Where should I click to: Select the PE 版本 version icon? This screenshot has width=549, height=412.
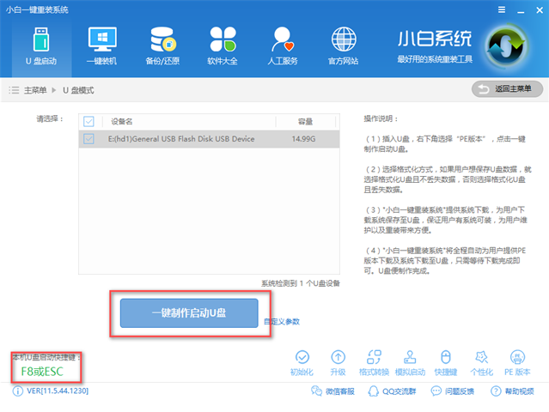(516, 362)
